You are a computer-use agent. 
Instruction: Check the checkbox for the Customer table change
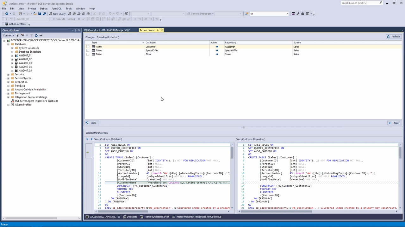(x=88, y=47)
